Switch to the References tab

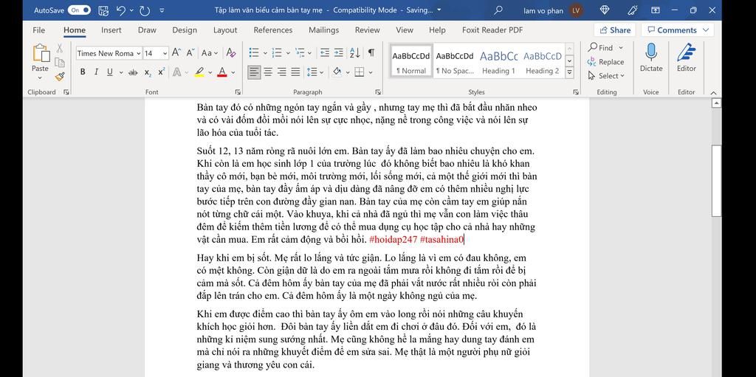tap(273, 30)
